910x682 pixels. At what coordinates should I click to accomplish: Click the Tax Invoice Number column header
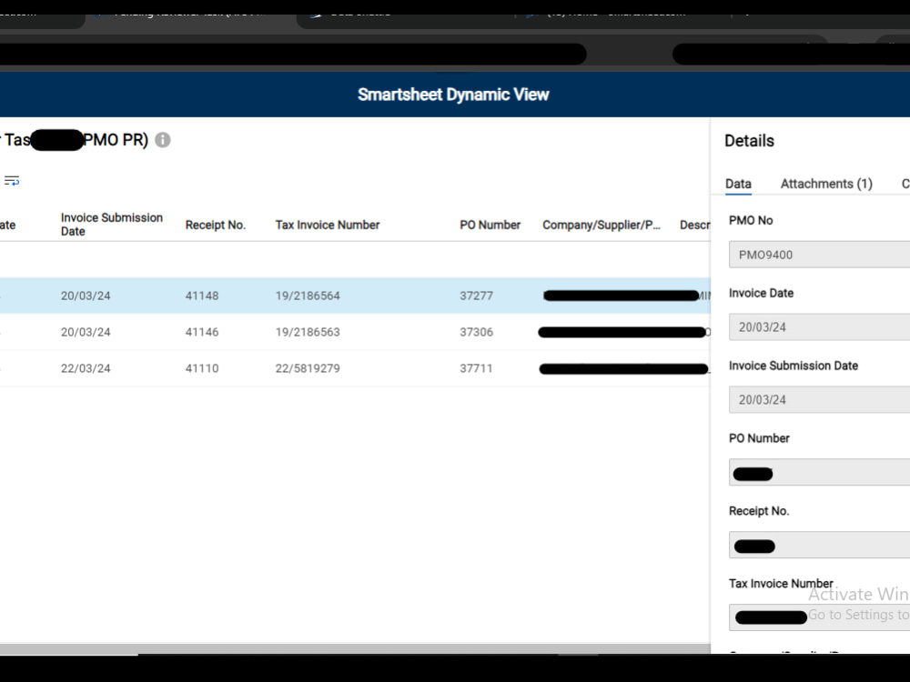coord(328,225)
